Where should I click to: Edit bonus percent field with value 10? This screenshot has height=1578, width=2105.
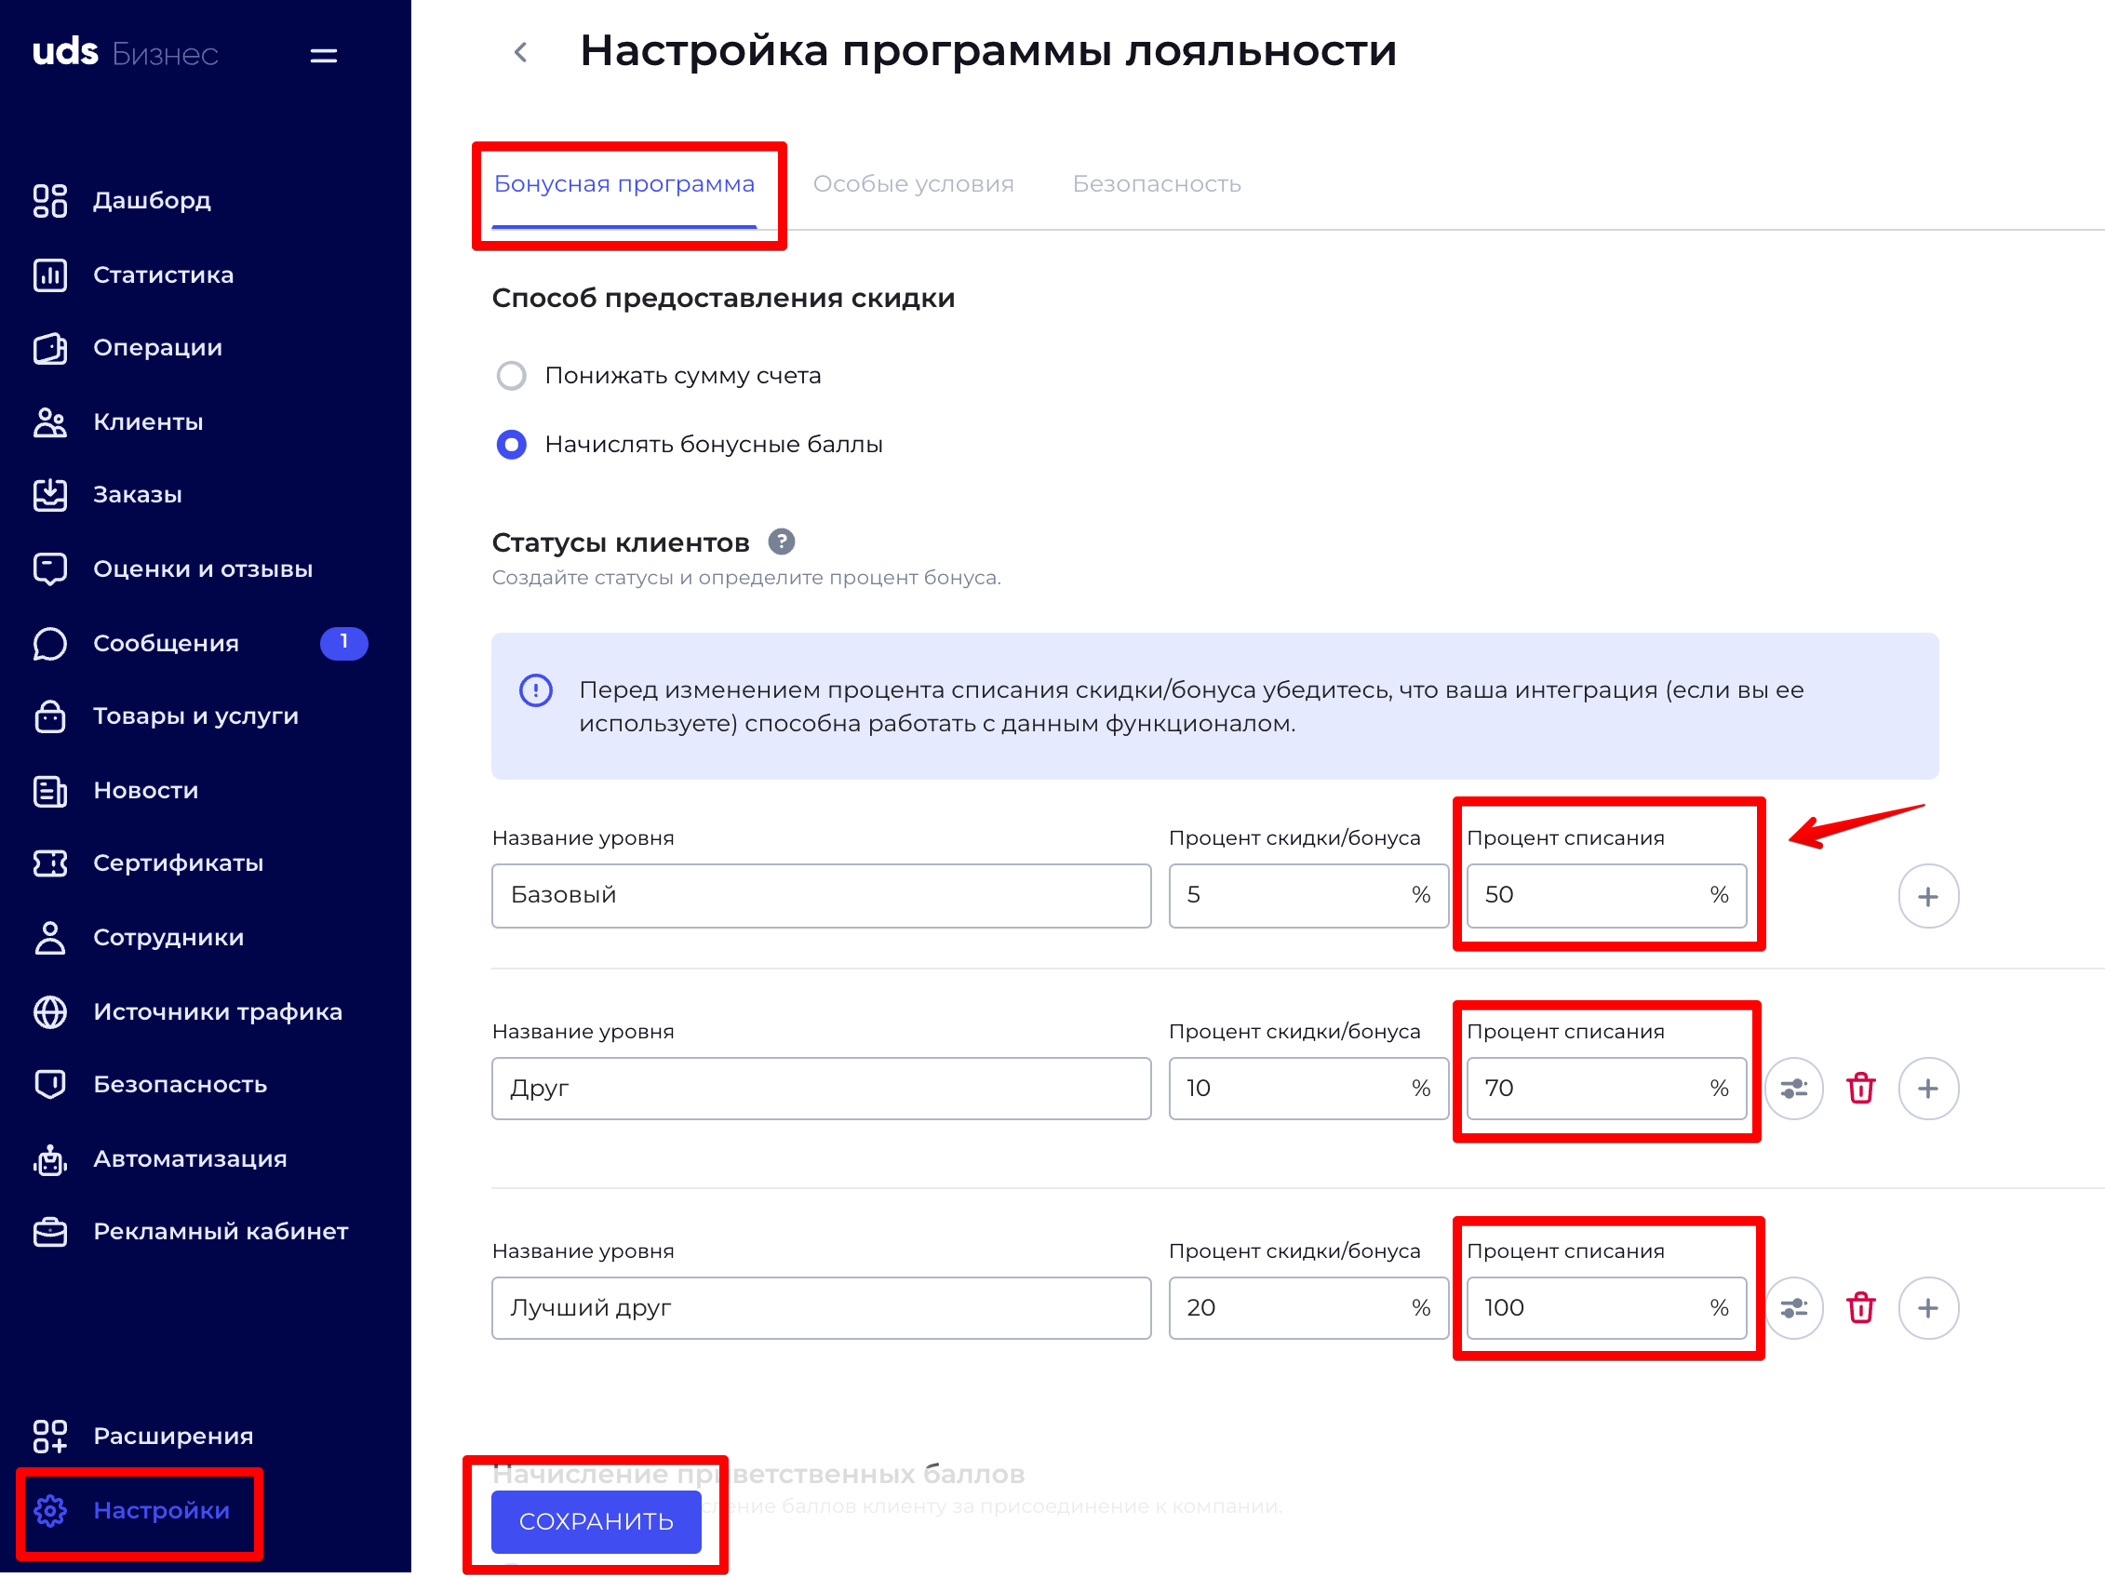[1308, 1090]
